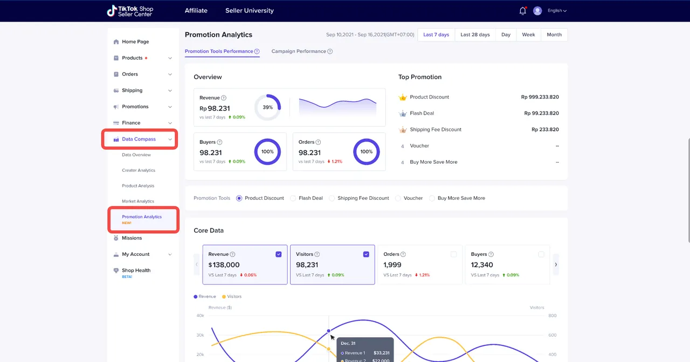Click the Missions medal icon
This screenshot has width=690, height=362.
[116, 238]
